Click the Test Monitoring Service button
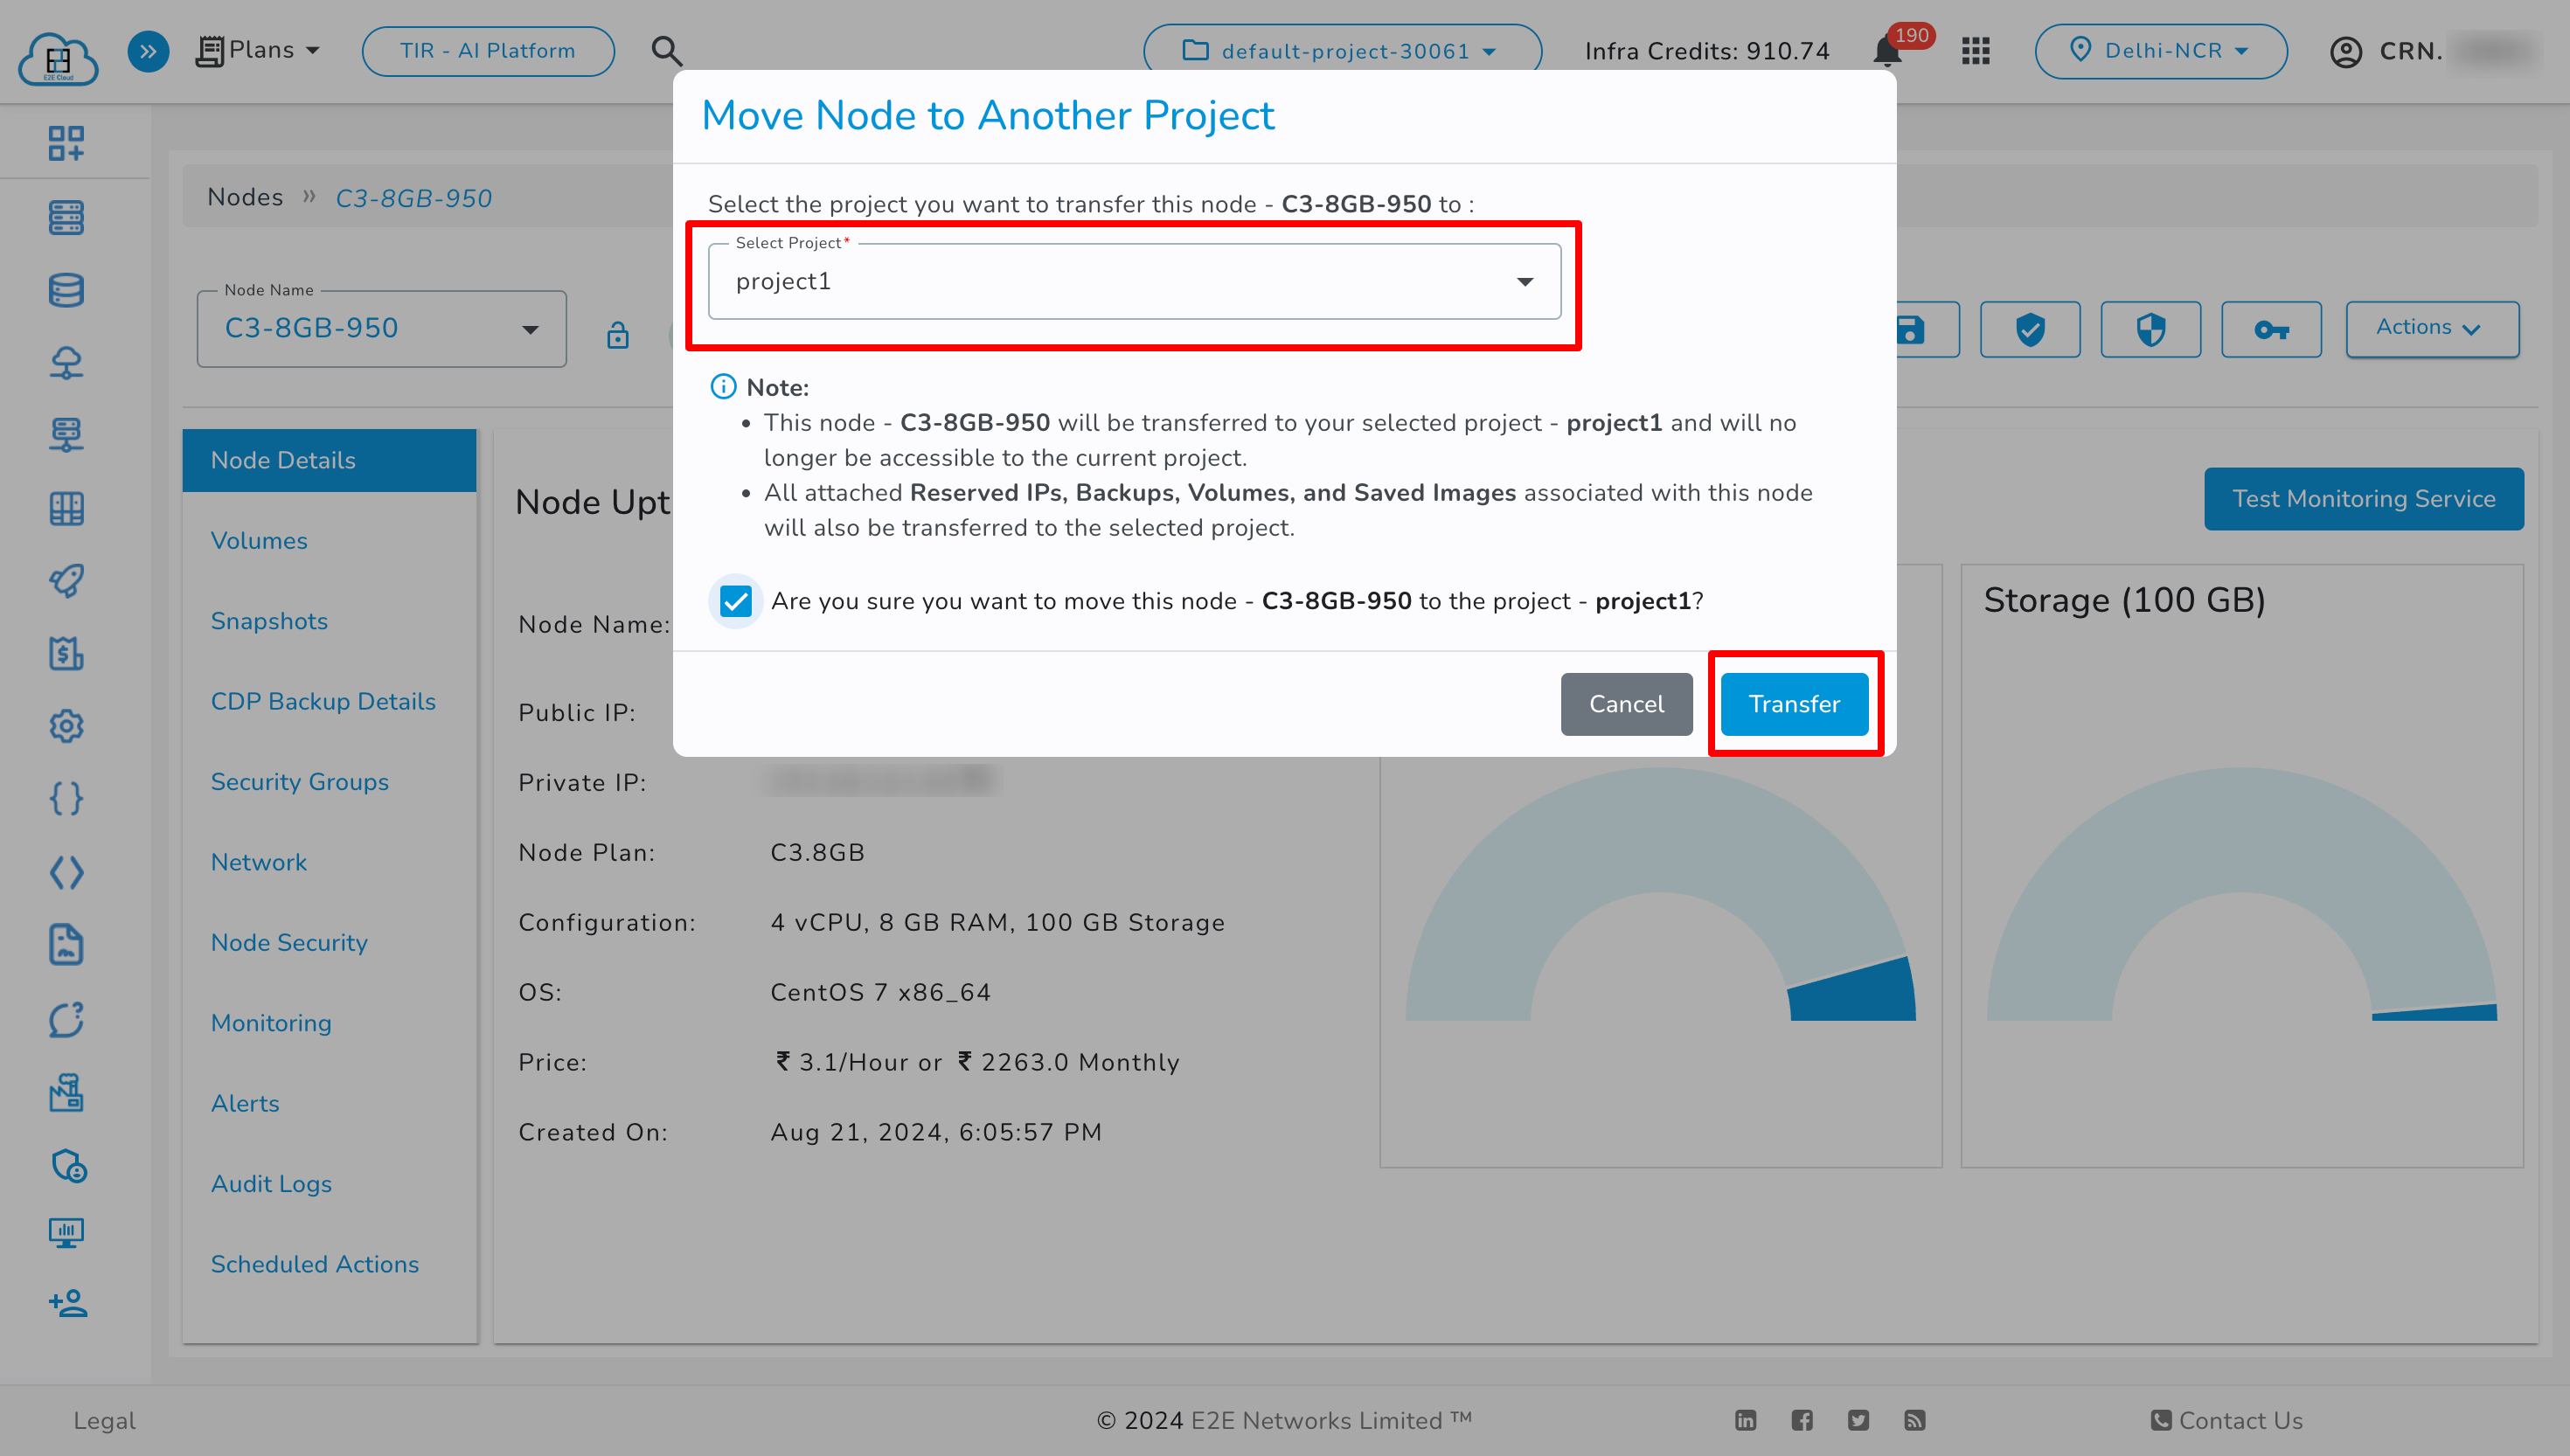The image size is (2570, 1456). pyautogui.click(x=2364, y=499)
